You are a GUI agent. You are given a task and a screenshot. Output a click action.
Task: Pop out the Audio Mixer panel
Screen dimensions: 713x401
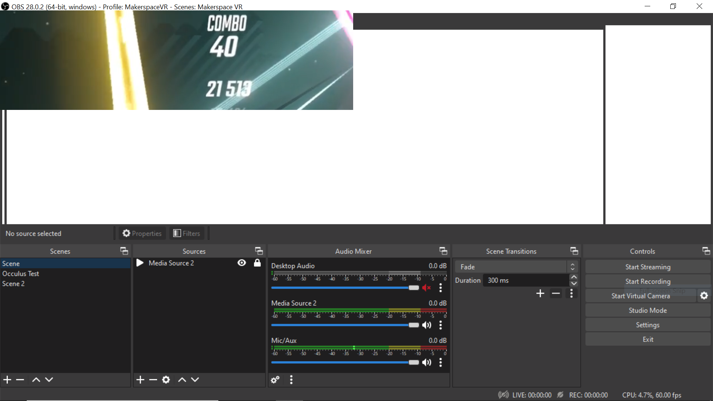pos(443,251)
